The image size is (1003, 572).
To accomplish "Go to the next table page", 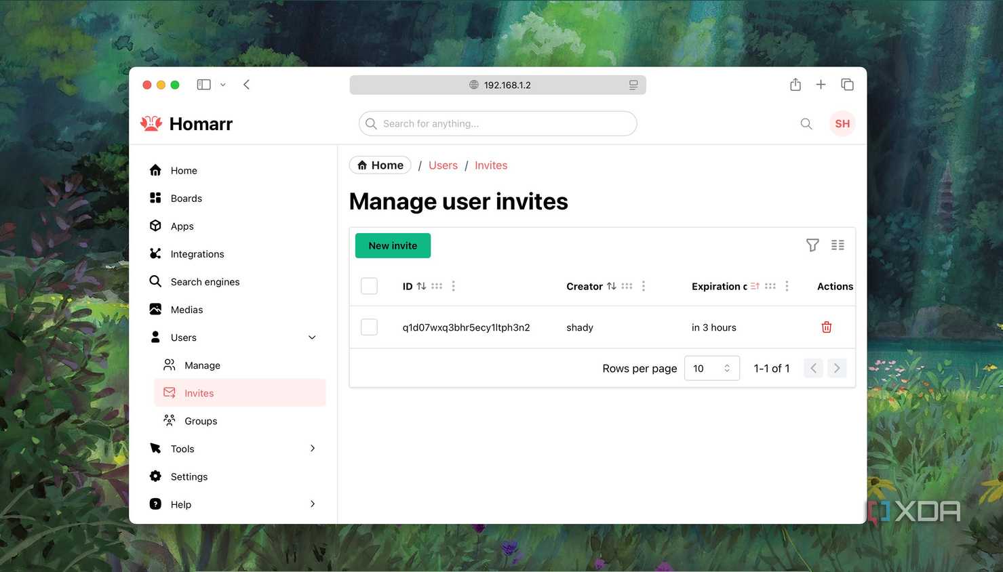I will tap(837, 368).
